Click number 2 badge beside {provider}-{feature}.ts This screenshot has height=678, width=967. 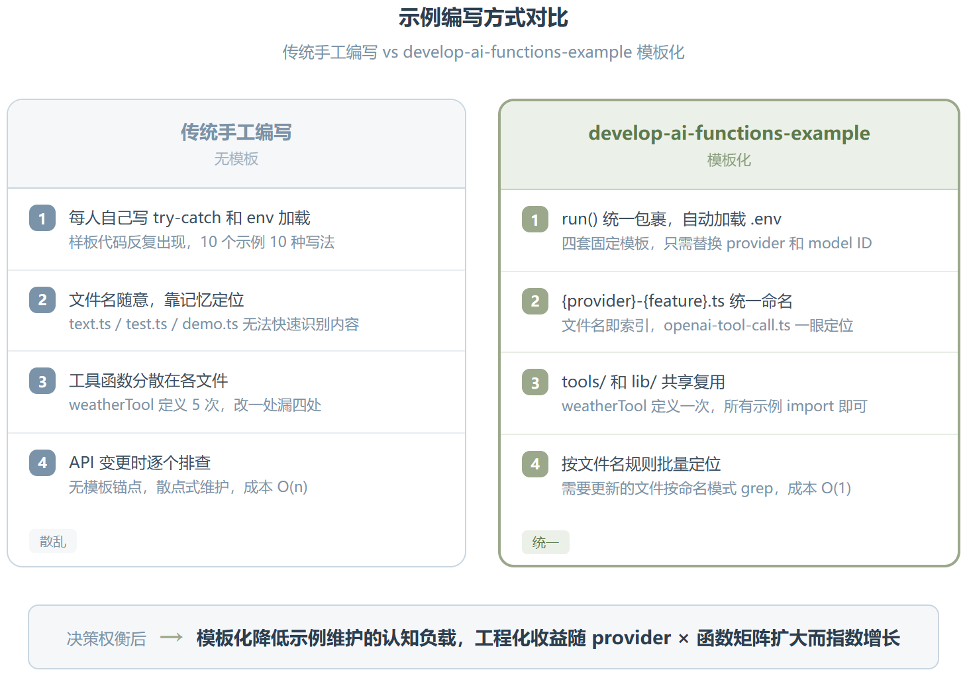point(535,301)
